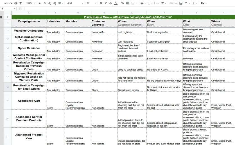The width and height of the screenshot is (235, 145).
Task: Open the horizontal align dropdown
Action: click(x=143, y=3)
